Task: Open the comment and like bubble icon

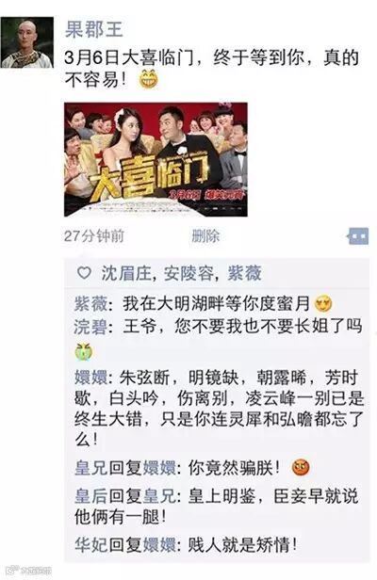Action: tap(358, 235)
